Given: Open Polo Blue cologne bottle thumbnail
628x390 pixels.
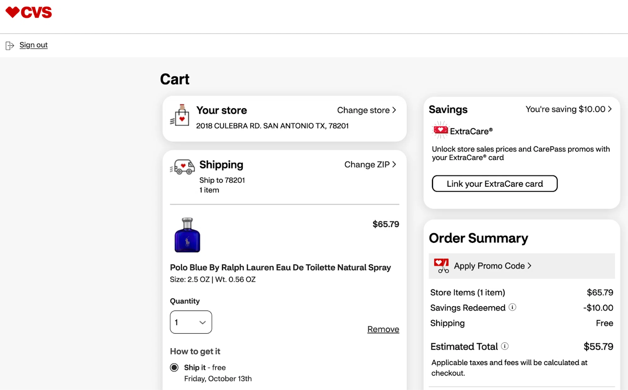Looking at the screenshot, I should (187, 235).
